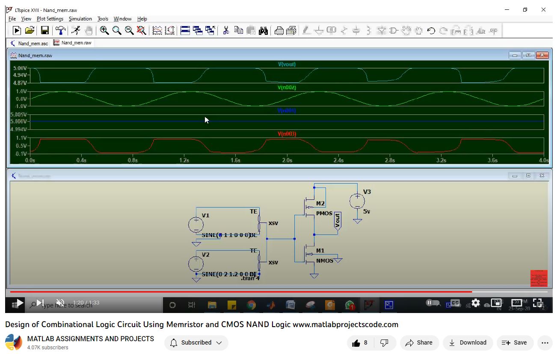This screenshot has width=557, height=354.
Task: Toggle closed captions on the video
Action: 455,303
